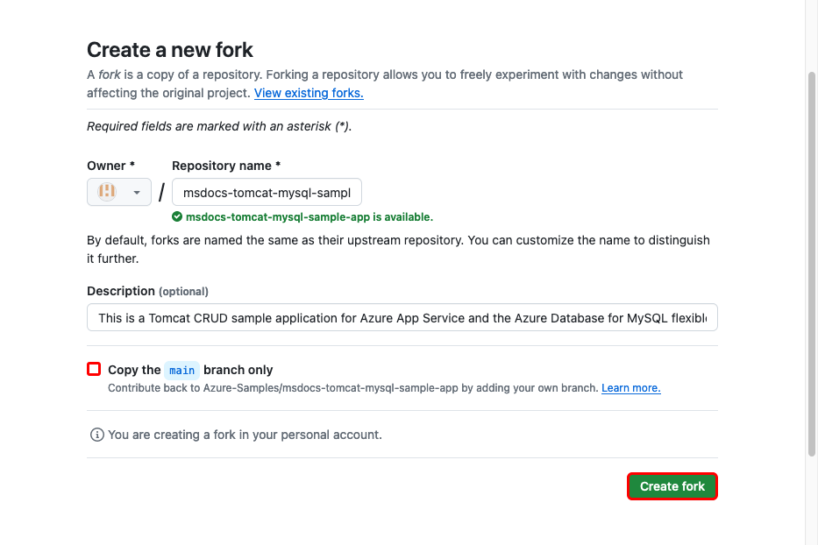This screenshot has height=545, width=818.
Task: Click the info circle icon beside personal account note
Action: tap(96, 434)
